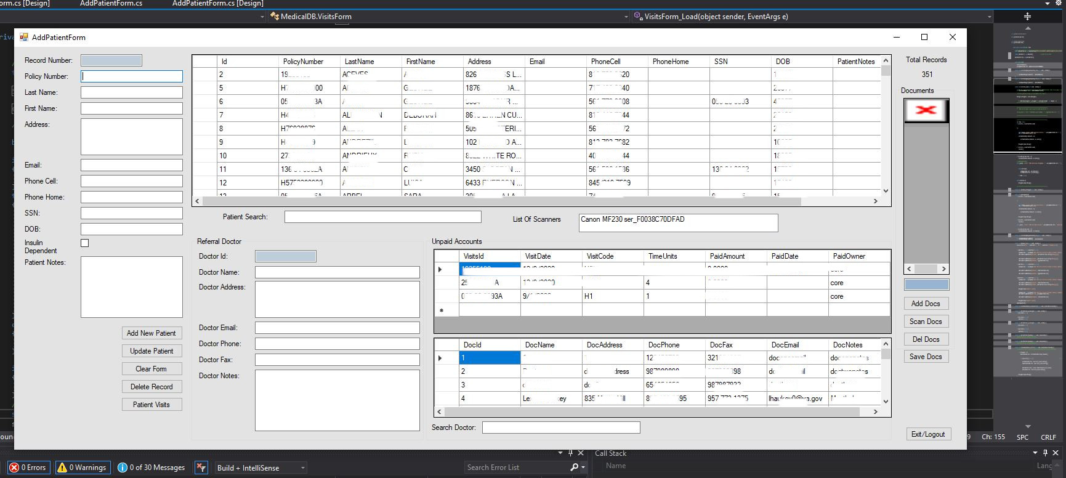Click the CRLF indicator in the status bar

tap(1048, 437)
